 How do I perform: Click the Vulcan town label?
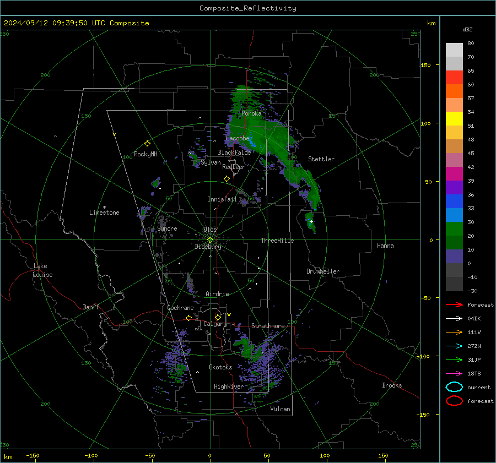(280, 409)
